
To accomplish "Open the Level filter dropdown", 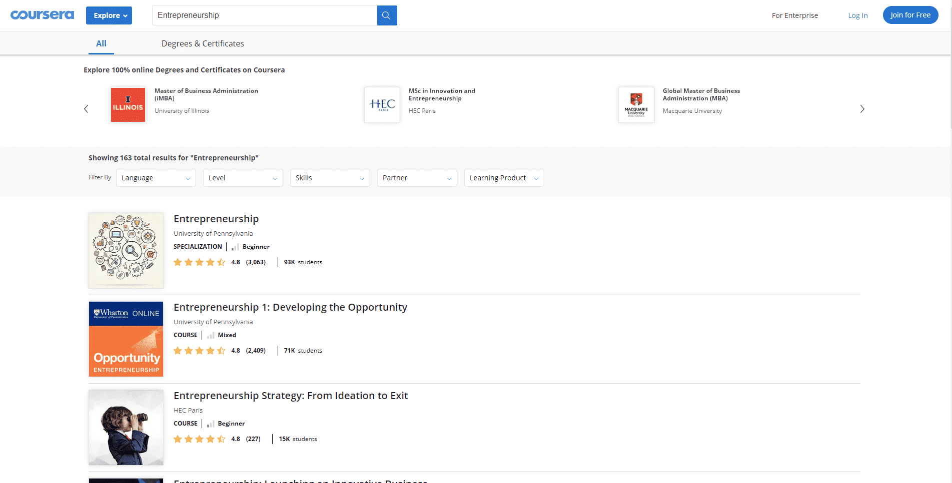I will point(243,178).
